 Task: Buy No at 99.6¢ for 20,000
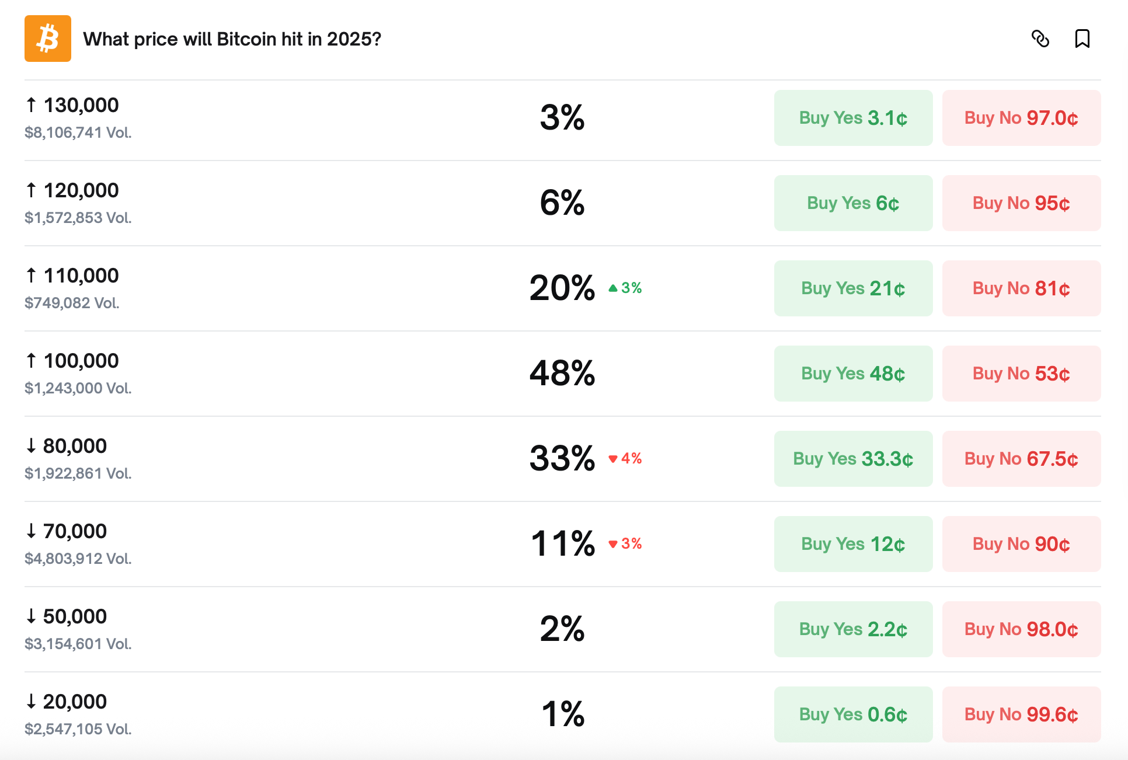click(1021, 714)
